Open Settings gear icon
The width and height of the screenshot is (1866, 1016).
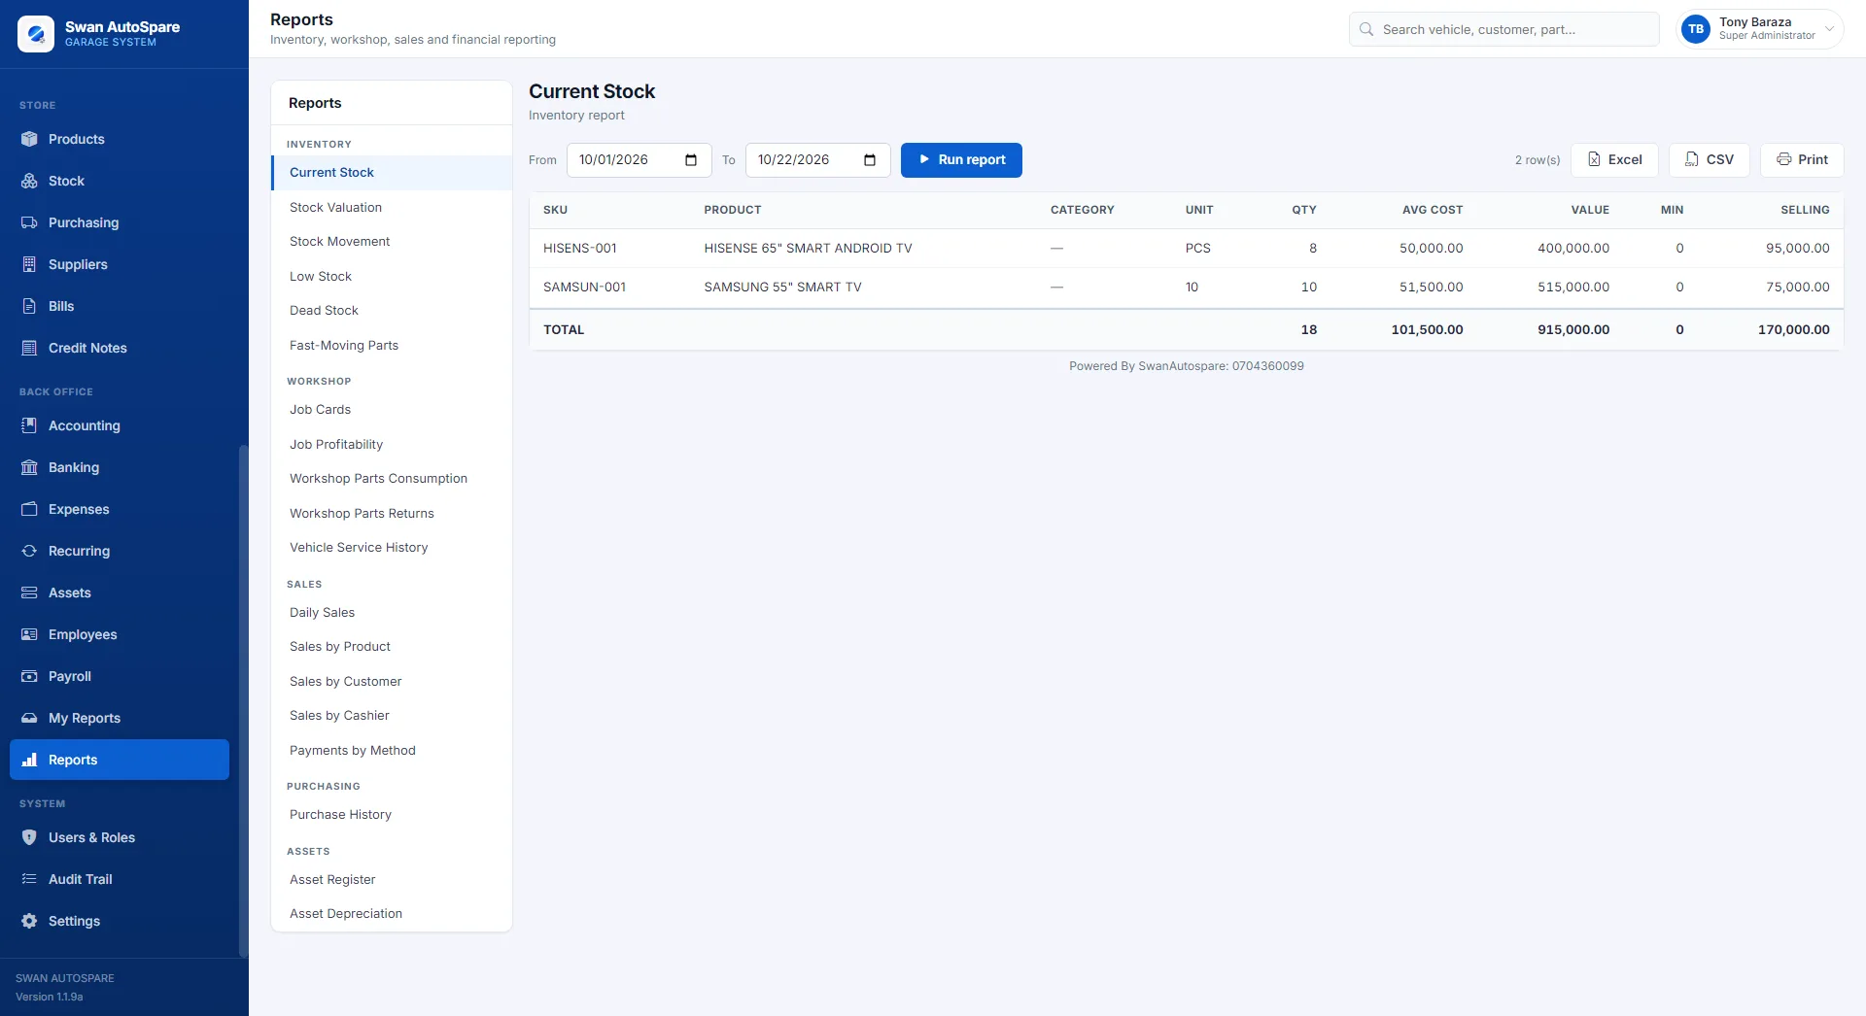(x=29, y=921)
